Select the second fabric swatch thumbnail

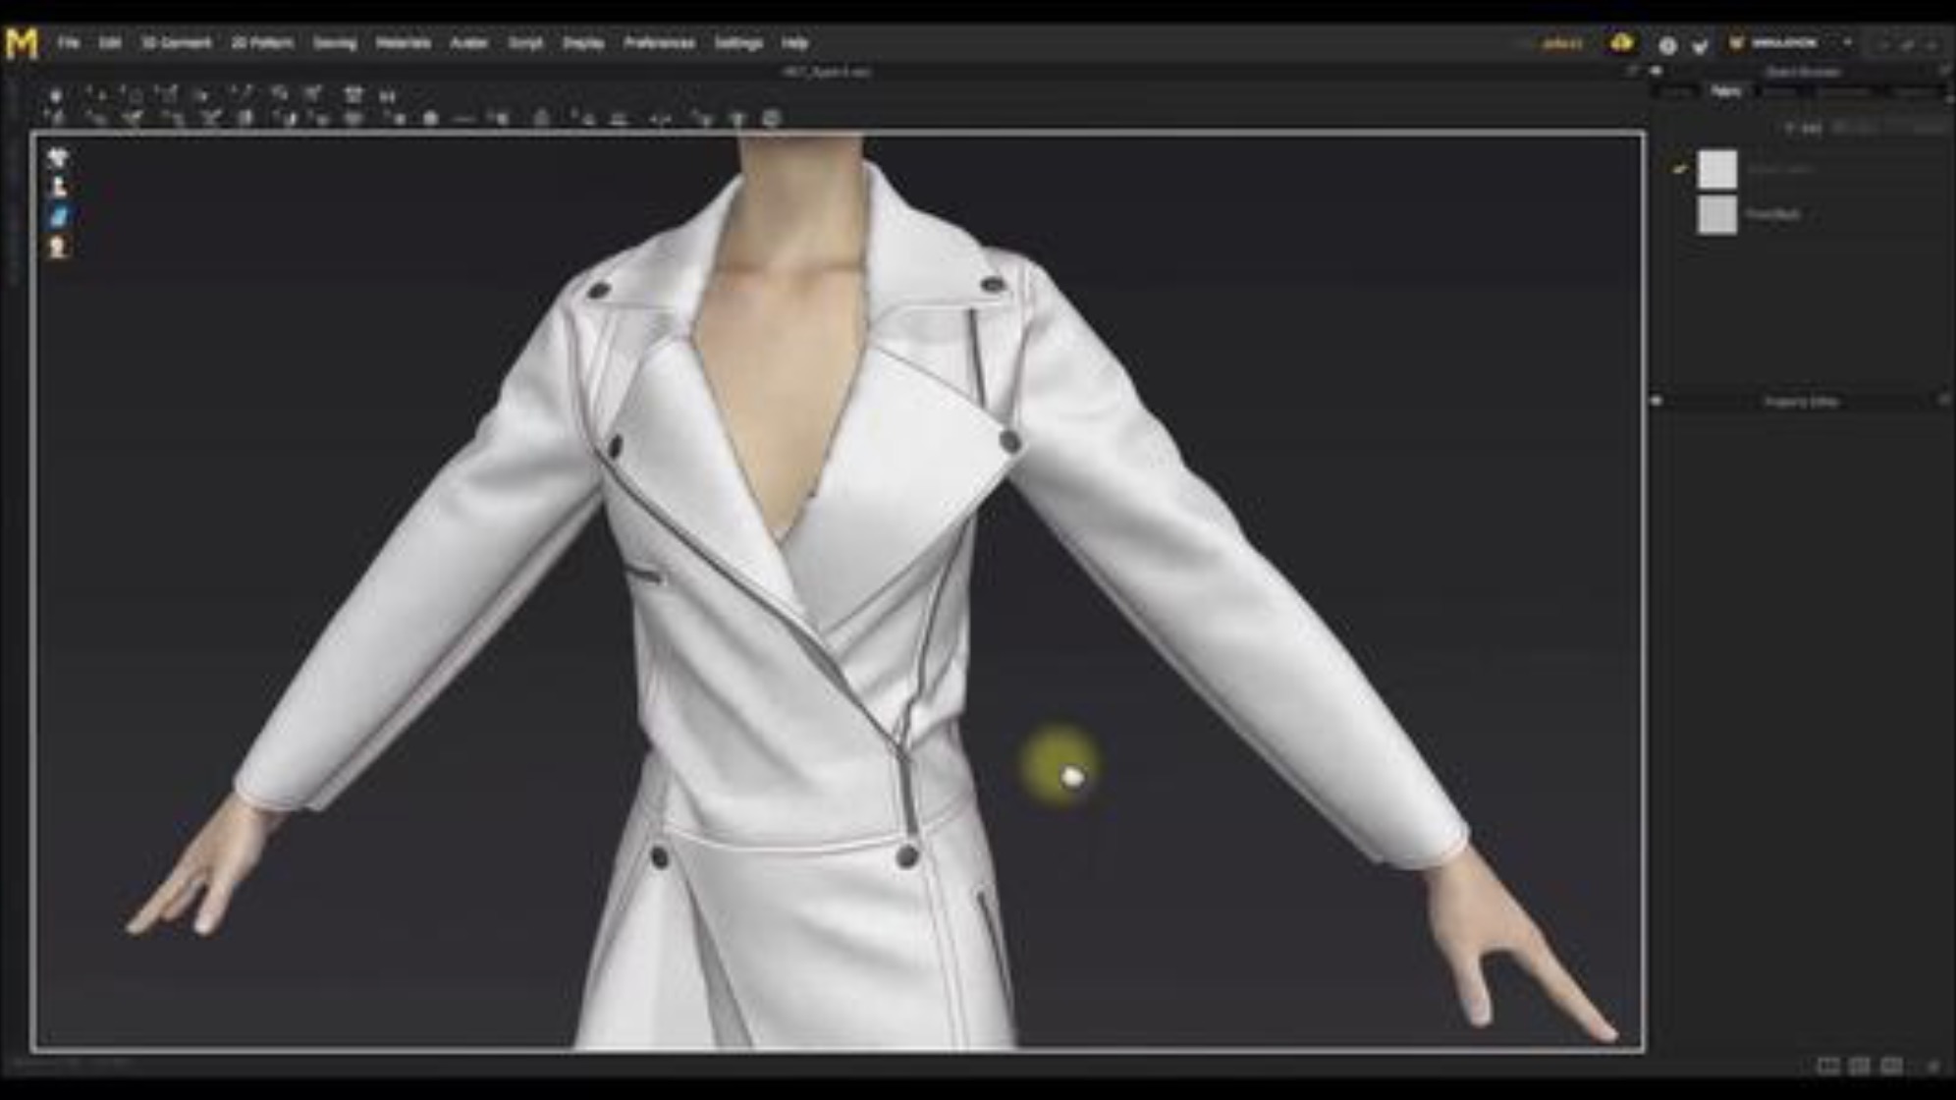pyautogui.click(x=1716, y=215)
